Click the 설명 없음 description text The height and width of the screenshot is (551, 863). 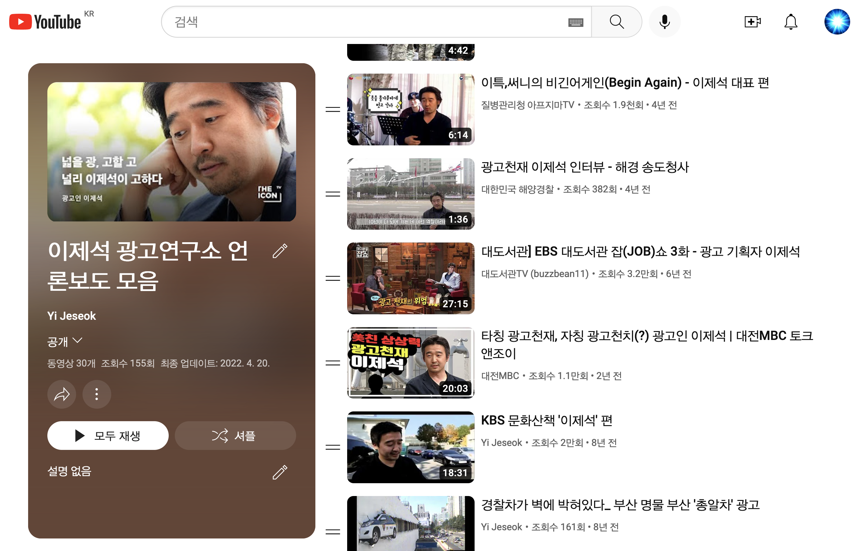point(70,472)
